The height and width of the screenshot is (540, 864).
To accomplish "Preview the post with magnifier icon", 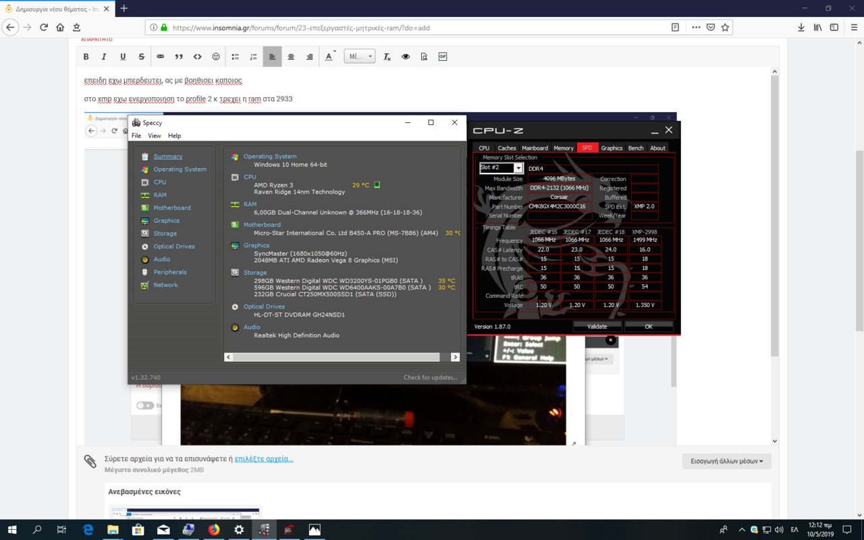I will coord(424,57).
